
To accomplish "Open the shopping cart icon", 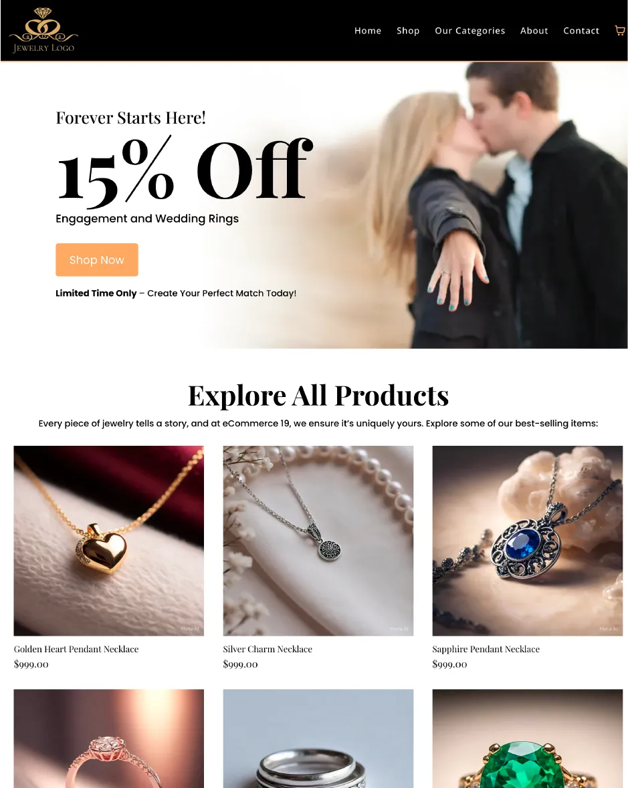I will [619, 31].
